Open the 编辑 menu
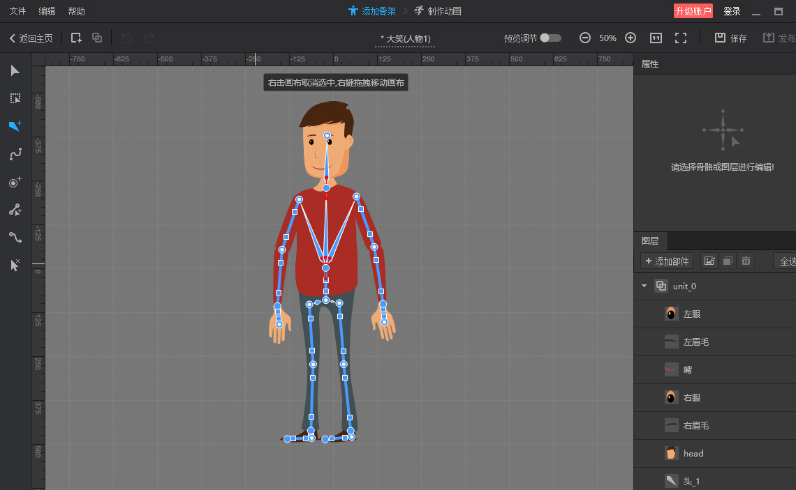The image size is (796, 490). tap(47, 11)
